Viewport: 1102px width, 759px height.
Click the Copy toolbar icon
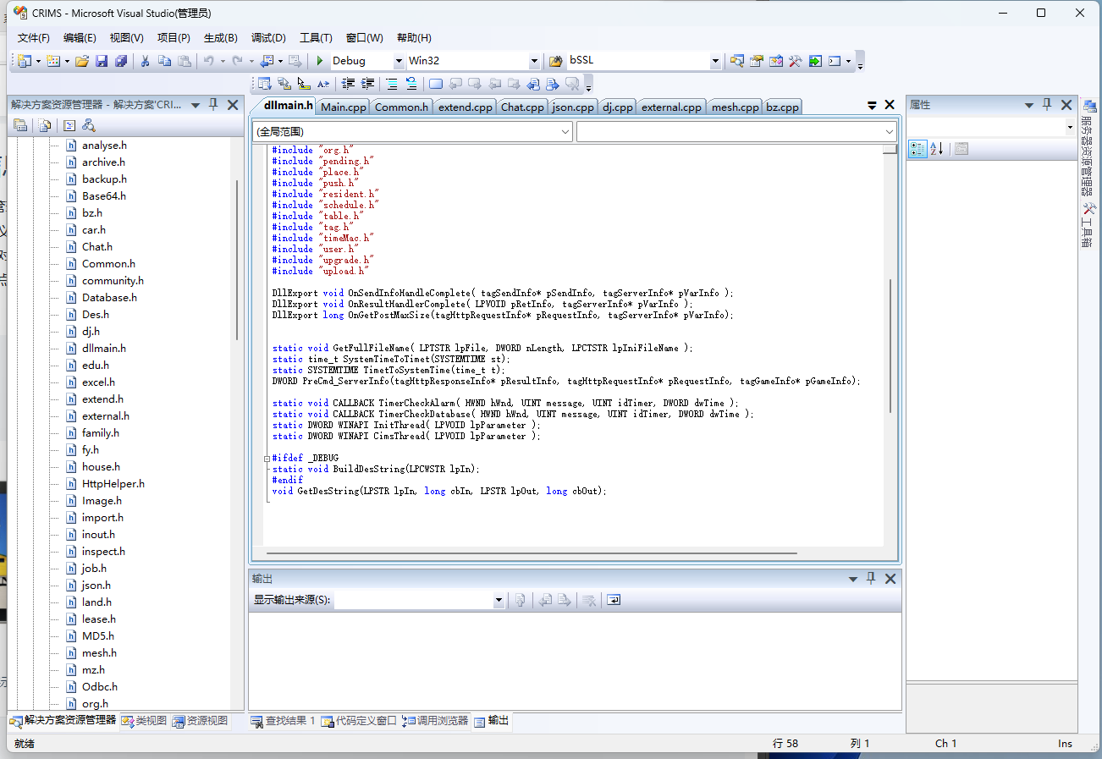click(165, 61)
